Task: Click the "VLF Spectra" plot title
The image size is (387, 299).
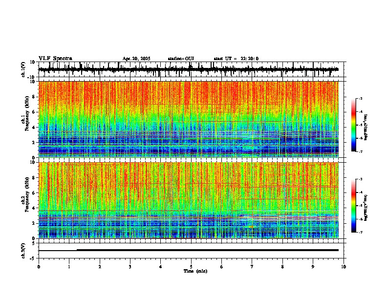Action: click(x=55, y=58)
